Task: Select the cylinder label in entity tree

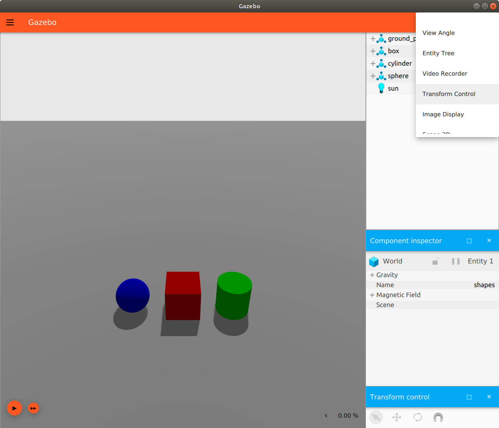Action: click(400, 64)
